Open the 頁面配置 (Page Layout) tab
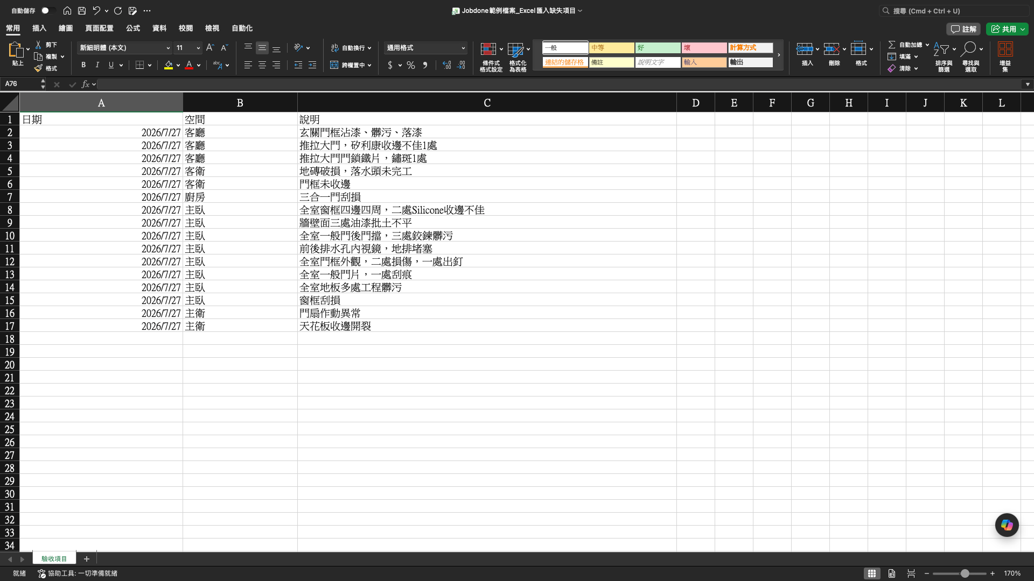Viewport: 1034px width, 581px height. pos(99,29)
